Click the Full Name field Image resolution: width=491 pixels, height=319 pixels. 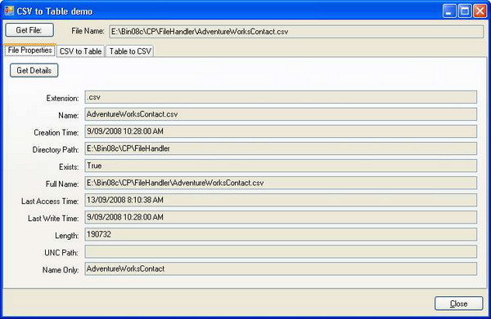coord(281,183)
